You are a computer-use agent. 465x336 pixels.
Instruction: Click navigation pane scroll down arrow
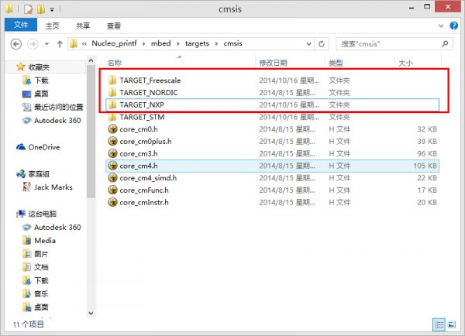click(x=91, y=314)
